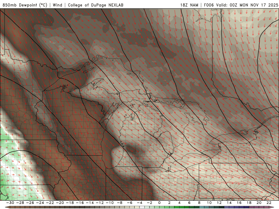Click the -12 color scale label

click(100, 203)
